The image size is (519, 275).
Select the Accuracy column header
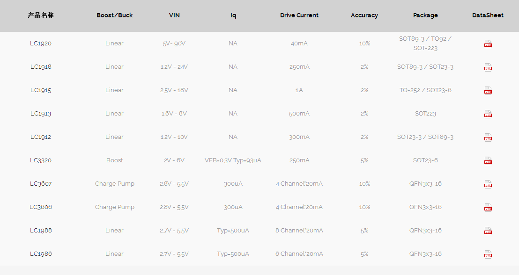[x=364, y=15]
